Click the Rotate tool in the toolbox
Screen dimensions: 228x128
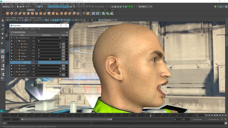pyautogui.click(x=3, y=38)
